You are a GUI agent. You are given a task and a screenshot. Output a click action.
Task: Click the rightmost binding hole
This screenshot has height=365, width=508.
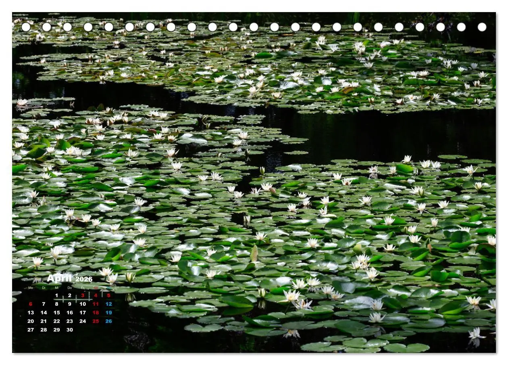click(482, 27)
